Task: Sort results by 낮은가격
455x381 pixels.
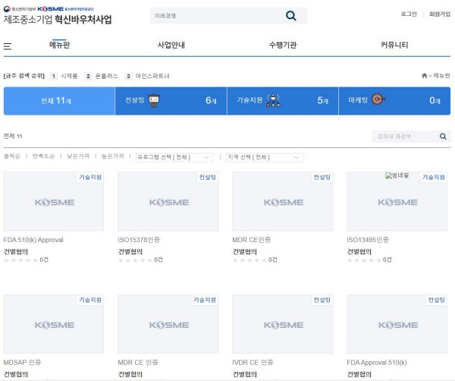Action: tap(78, 156)
